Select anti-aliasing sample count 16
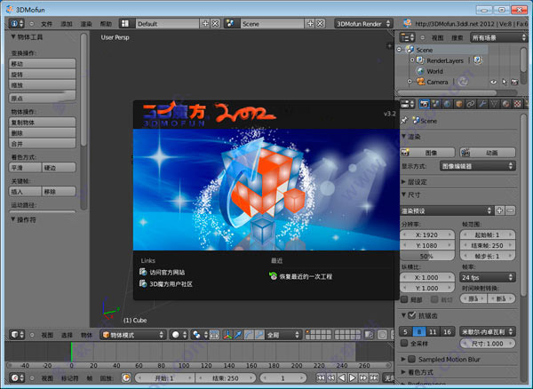533x389 pixels. tap(447, 331)
